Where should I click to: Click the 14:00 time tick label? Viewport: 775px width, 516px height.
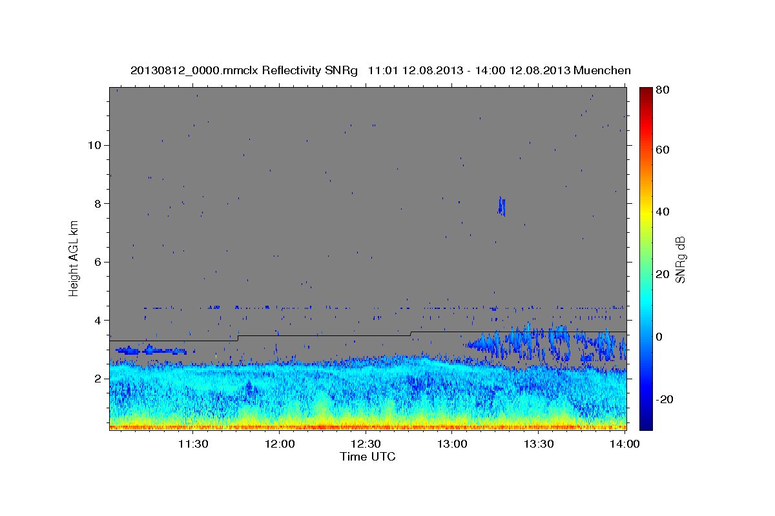coord(625,444)
